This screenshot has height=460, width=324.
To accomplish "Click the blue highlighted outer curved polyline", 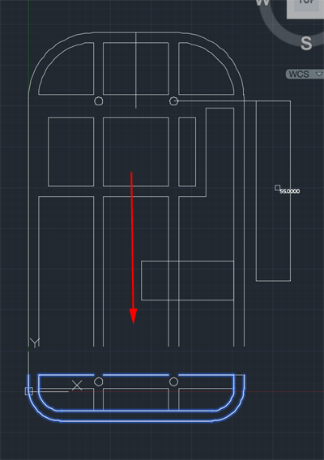I will [136, 421].
